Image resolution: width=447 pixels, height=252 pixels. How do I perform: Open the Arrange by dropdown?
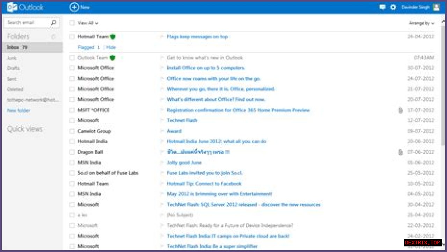pyautogui.click(x=422, y=23)
